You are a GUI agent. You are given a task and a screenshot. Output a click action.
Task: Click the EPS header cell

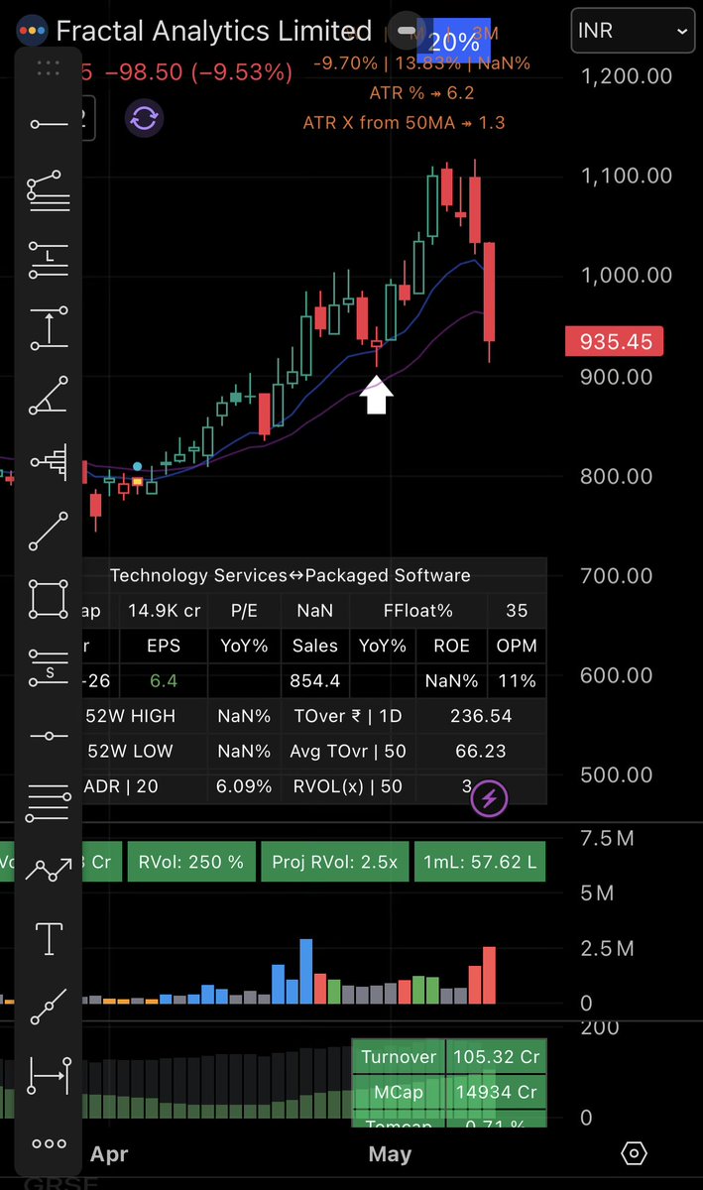(164, 646)
